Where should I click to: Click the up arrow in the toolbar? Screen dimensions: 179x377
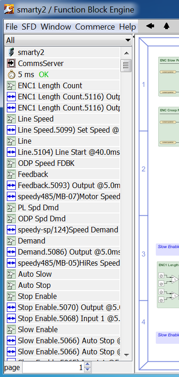[167, 26]
